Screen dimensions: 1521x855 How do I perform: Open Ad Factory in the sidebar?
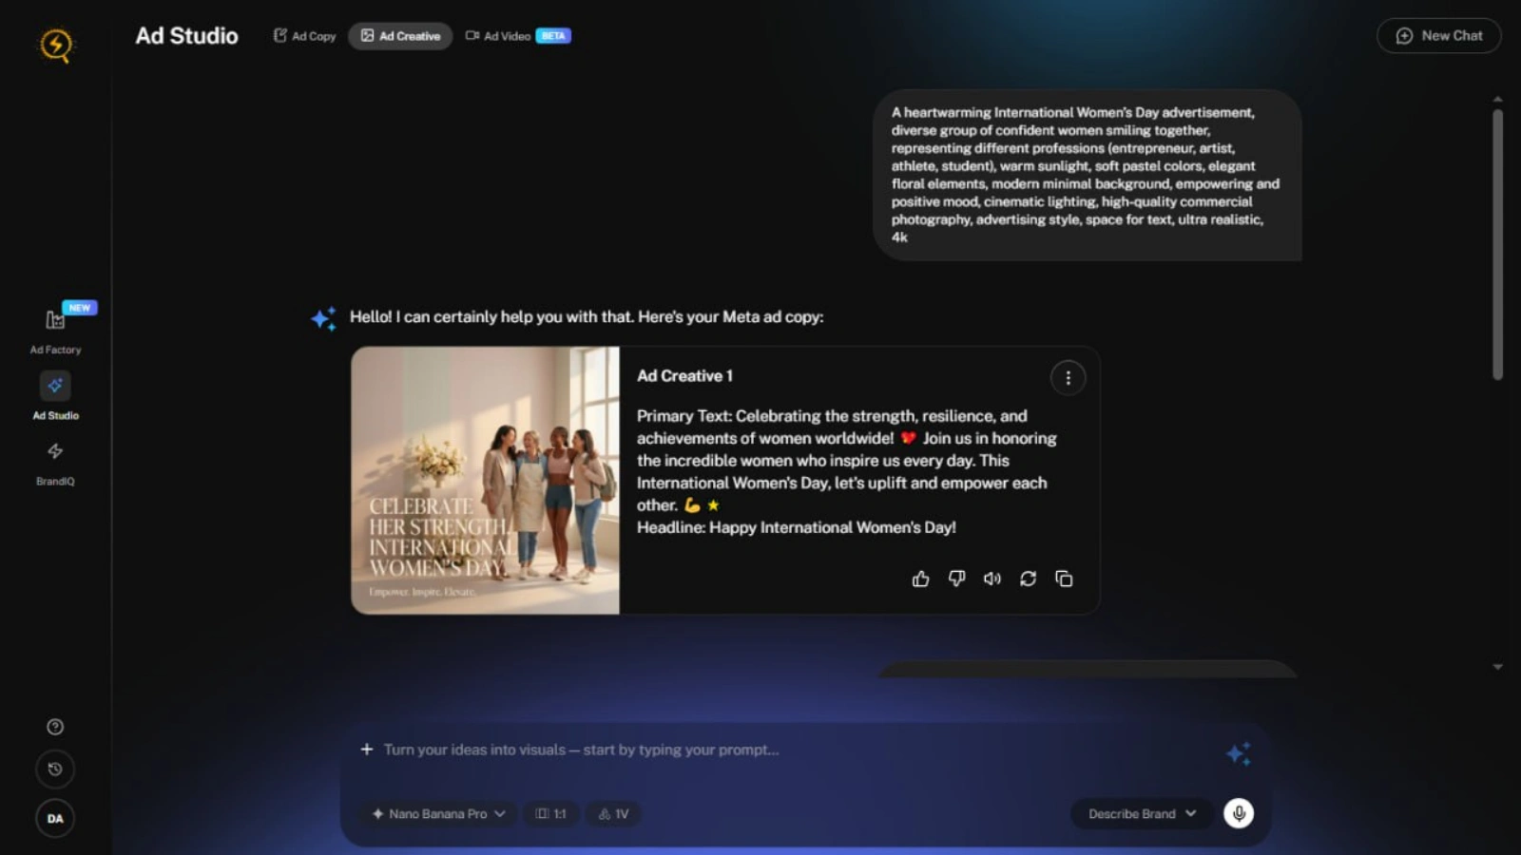[55, 330]
